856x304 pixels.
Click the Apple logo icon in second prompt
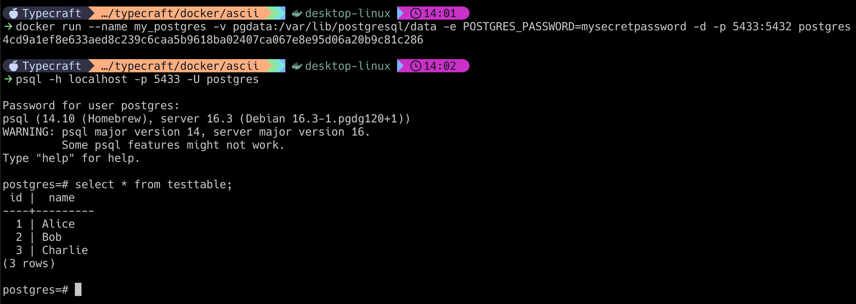[x=14, y=66]
